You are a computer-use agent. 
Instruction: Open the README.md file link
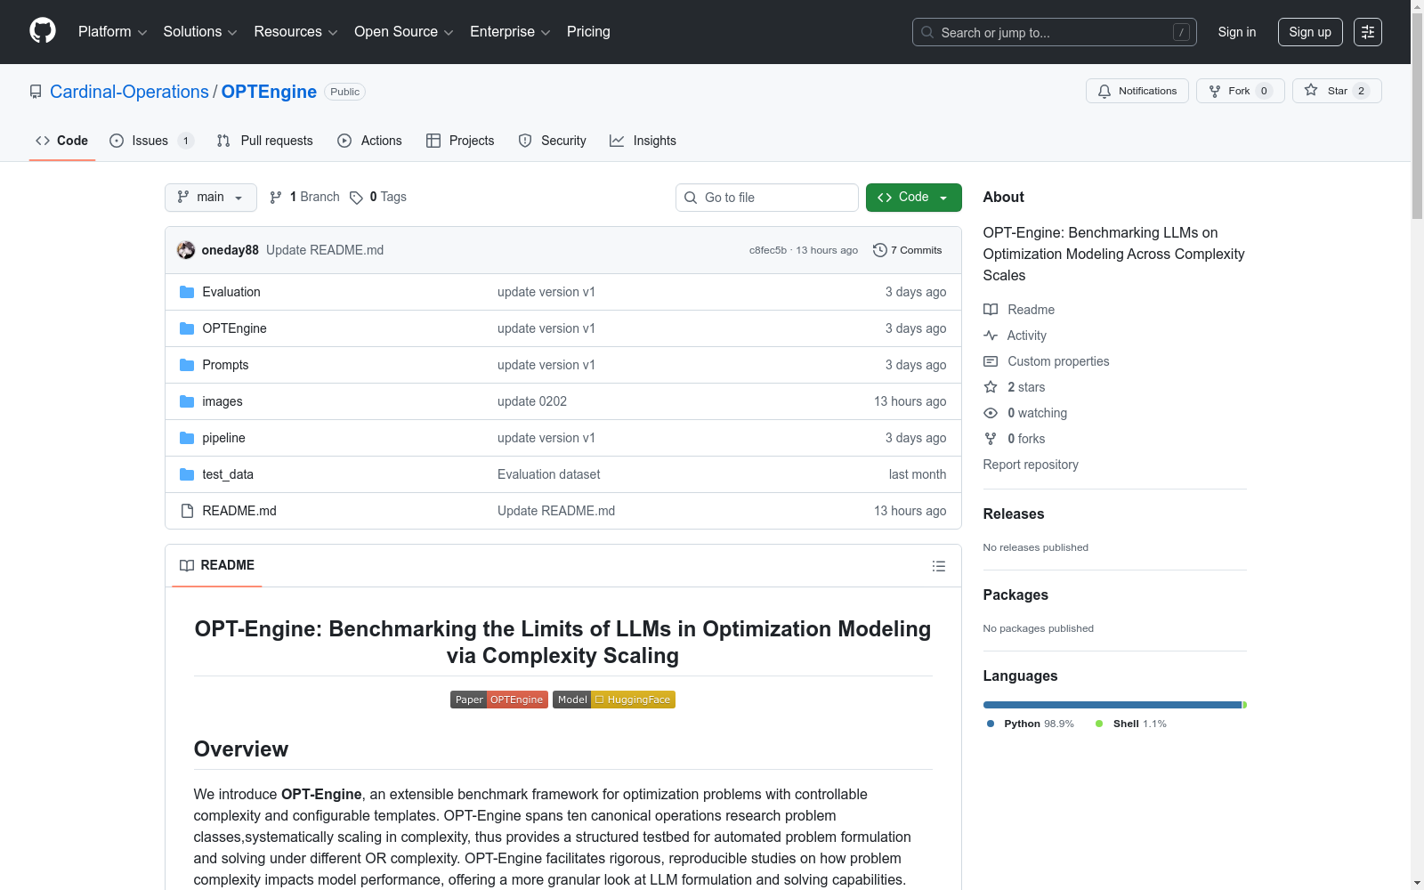(x=239, y=511)
